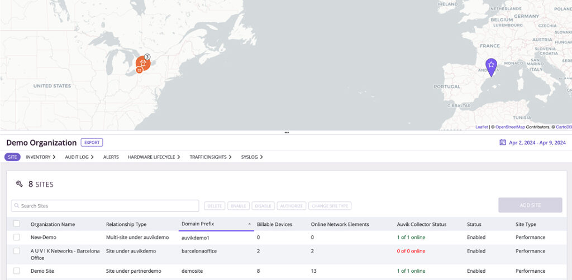This screenshot has height=280, width=572.
Task: Sort by Domain Prefix column header
Action: pos(198,224)
